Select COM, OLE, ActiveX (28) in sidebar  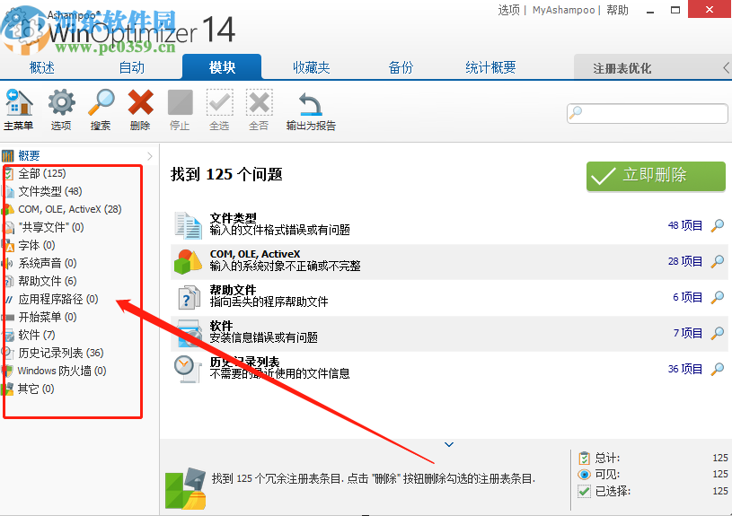(x=69, y=209)
